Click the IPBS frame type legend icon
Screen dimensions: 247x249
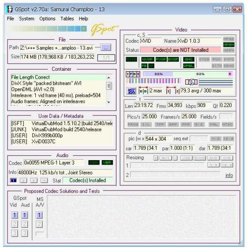[133, 74]
